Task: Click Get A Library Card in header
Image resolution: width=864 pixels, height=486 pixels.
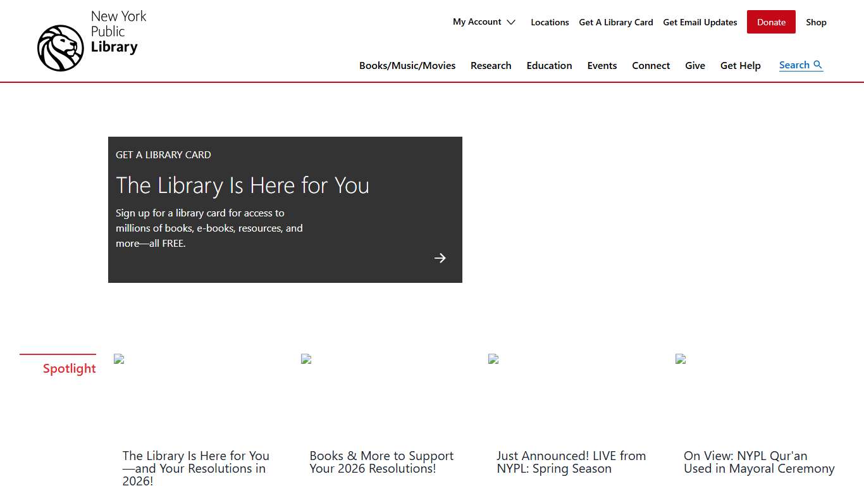Action: [615, 22]
